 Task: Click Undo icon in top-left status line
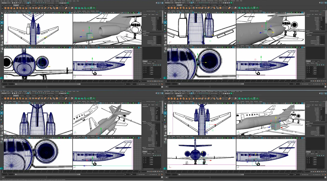pos(19,3)
